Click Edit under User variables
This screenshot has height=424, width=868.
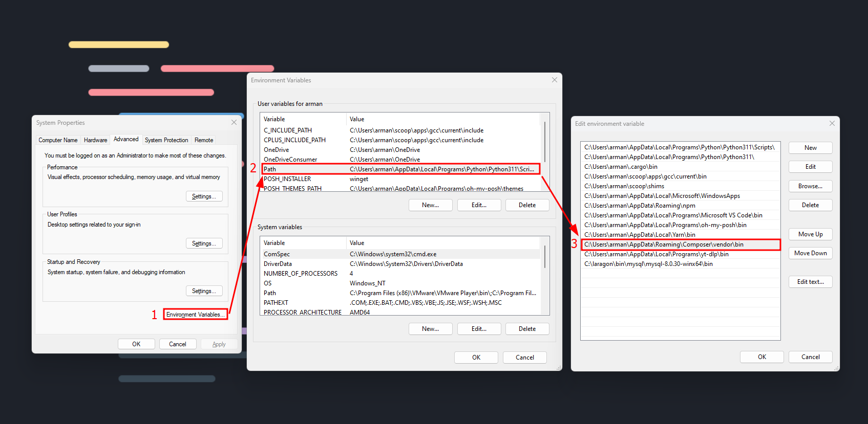[x=479, y=205]
